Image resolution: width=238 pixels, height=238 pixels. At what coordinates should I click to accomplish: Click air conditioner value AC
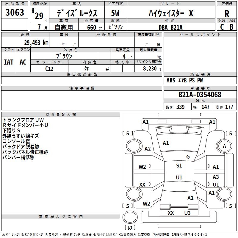pos(23,62)
